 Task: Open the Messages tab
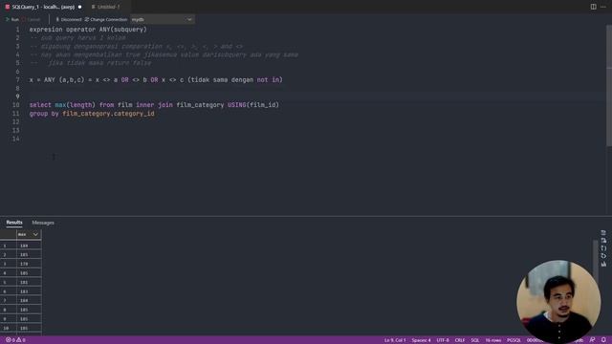tap(43, 223)
